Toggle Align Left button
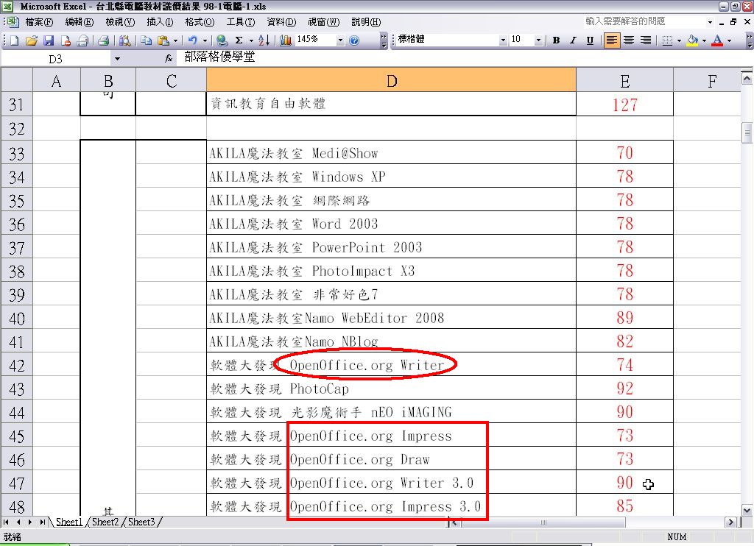This screenshot has height=546, width=754. [611, 40]
